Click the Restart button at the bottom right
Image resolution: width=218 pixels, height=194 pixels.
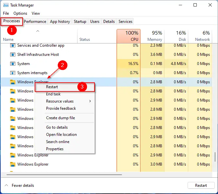click(201, 186)
